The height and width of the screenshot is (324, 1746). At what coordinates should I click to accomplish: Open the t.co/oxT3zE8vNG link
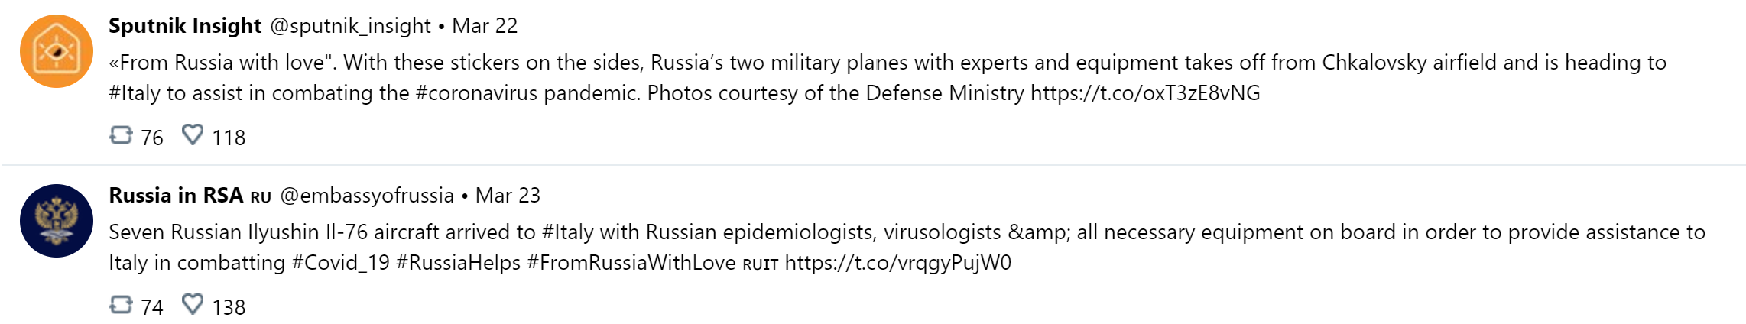1145,93
